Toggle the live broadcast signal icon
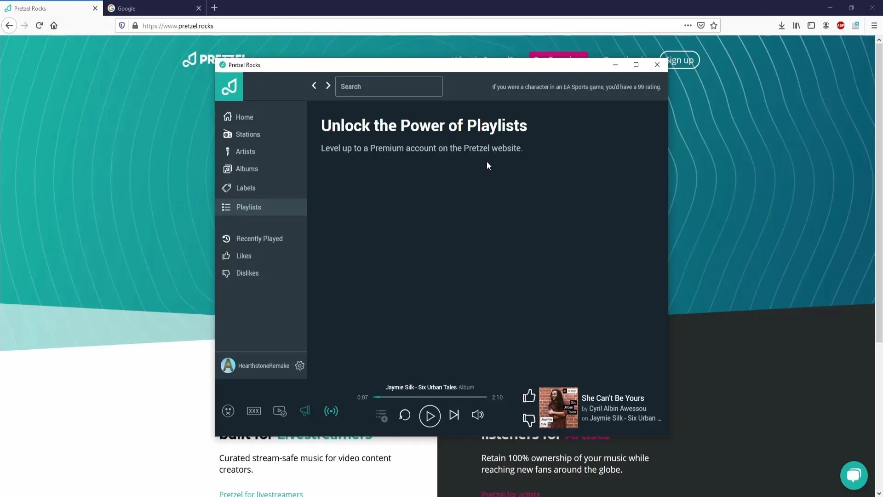Image resolution: width=883 pixels, height=497 pixels. click(331, 411)
